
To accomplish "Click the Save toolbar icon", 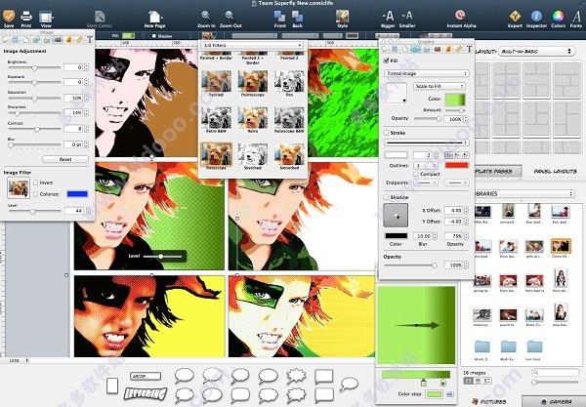I will [x=9, y=18].
